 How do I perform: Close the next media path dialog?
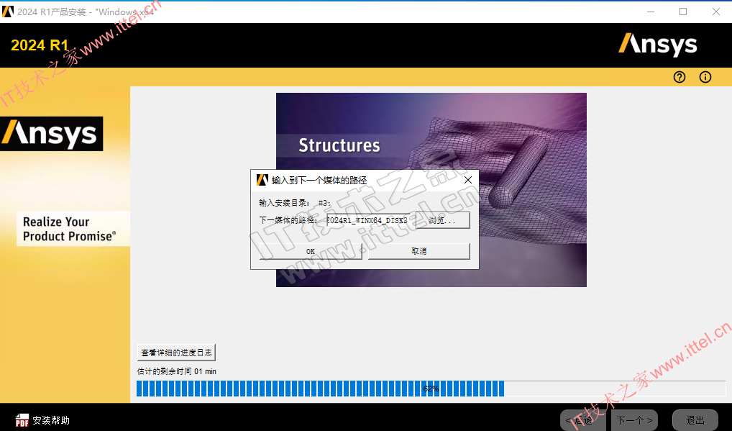pos(468,180)
